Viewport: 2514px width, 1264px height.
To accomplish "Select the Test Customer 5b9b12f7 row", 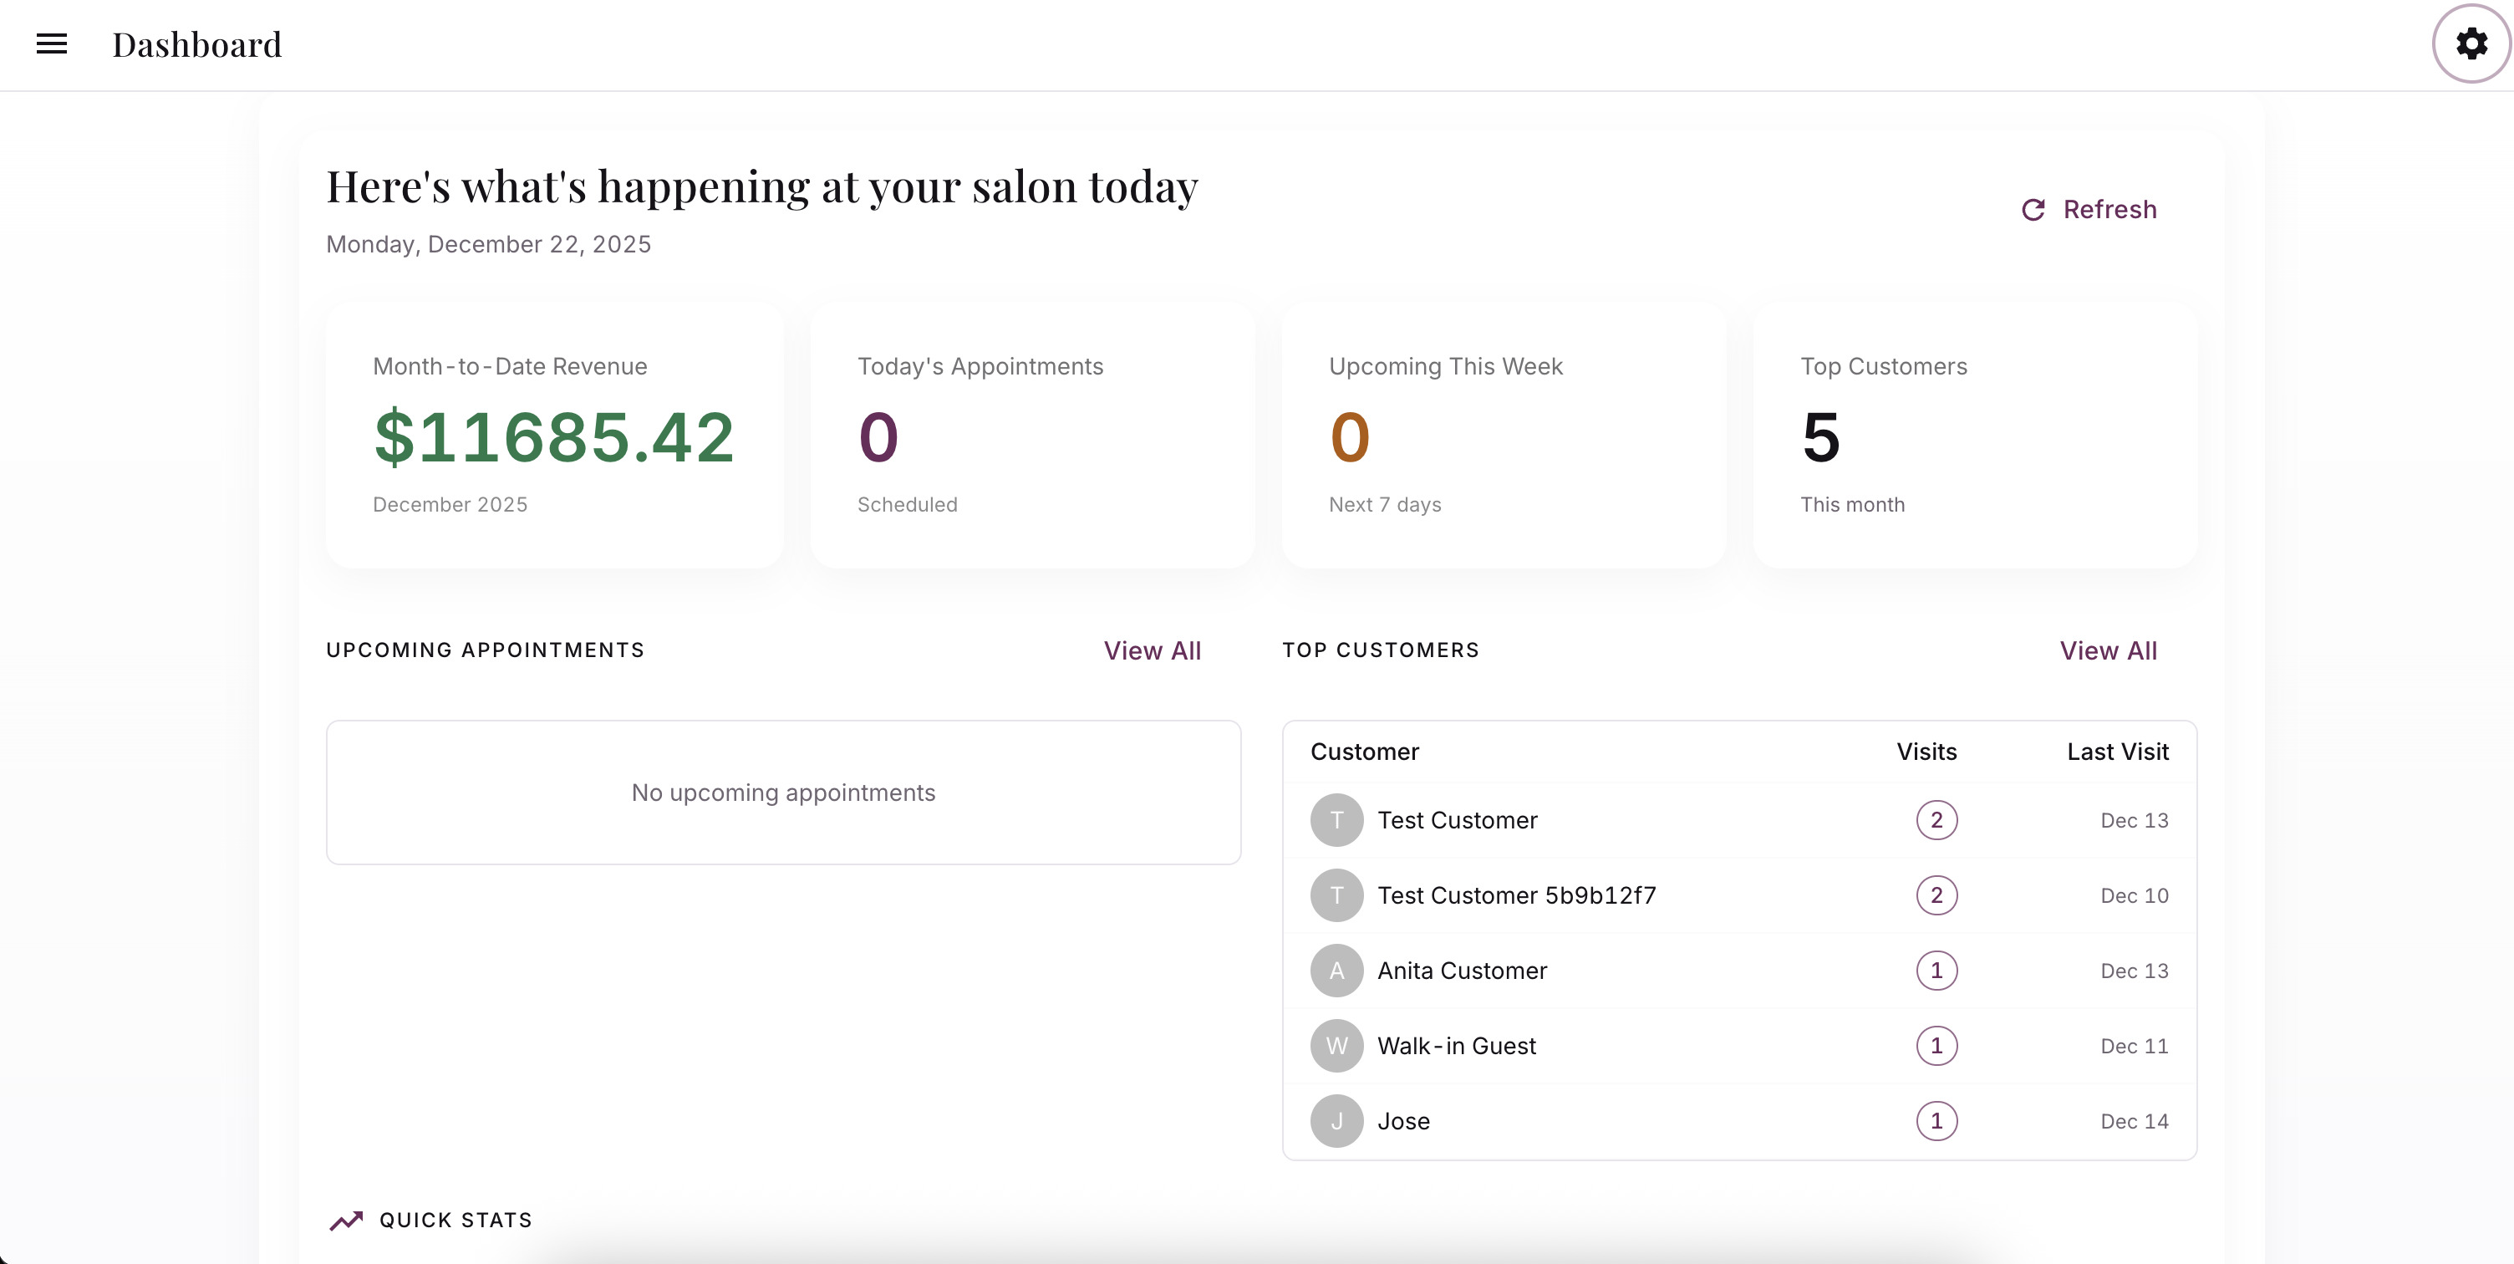I will point(1515,895).
